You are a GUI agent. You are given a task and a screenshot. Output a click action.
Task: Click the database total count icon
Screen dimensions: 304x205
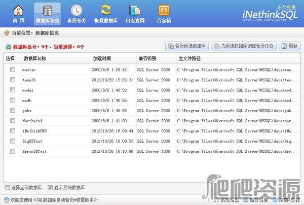pos(8,47)
